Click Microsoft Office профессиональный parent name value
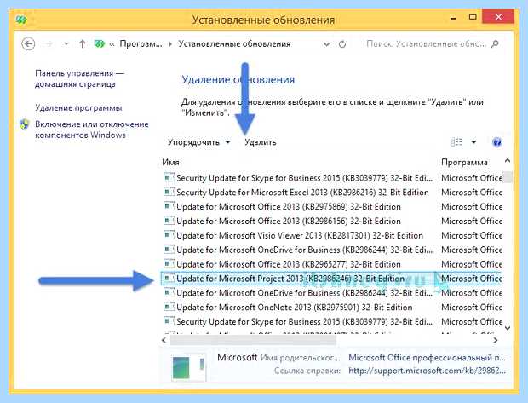 tap(427, 358)
